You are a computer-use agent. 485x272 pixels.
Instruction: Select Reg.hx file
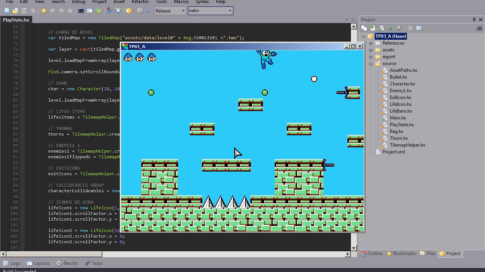click(x=396, y=131)
